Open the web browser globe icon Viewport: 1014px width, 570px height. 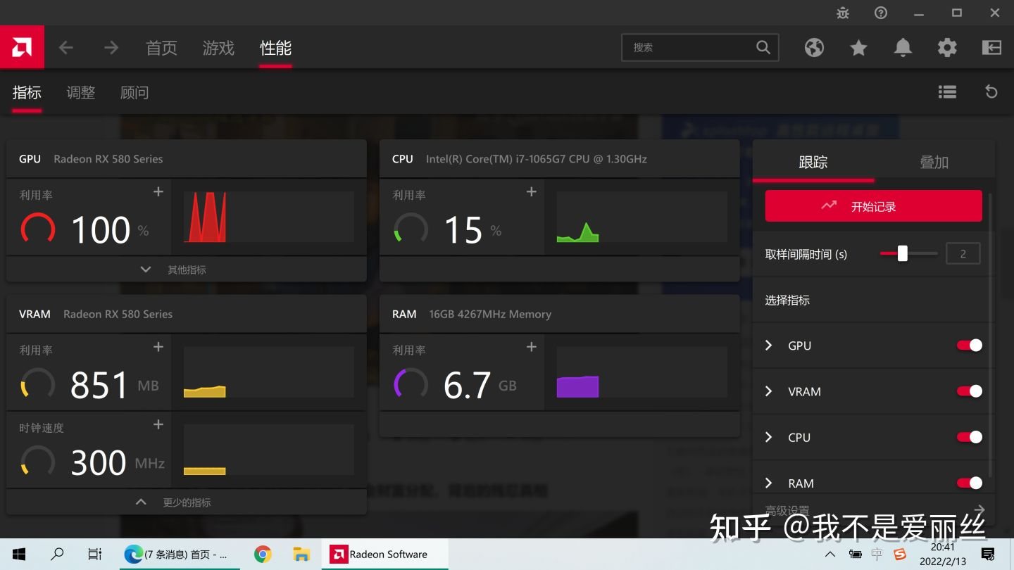[814, 48]
